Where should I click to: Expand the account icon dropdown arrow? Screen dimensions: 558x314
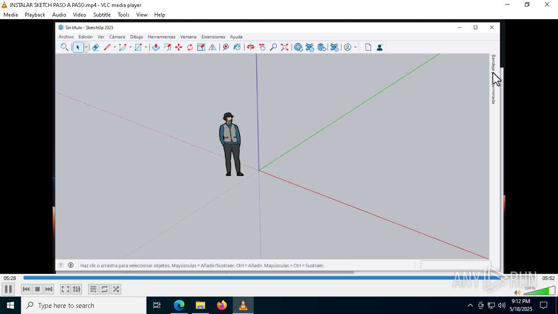pos(355,47)
